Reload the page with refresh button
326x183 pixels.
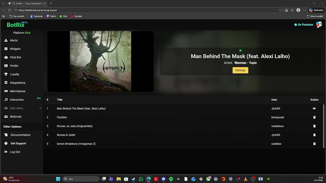(x=9, y=10)
